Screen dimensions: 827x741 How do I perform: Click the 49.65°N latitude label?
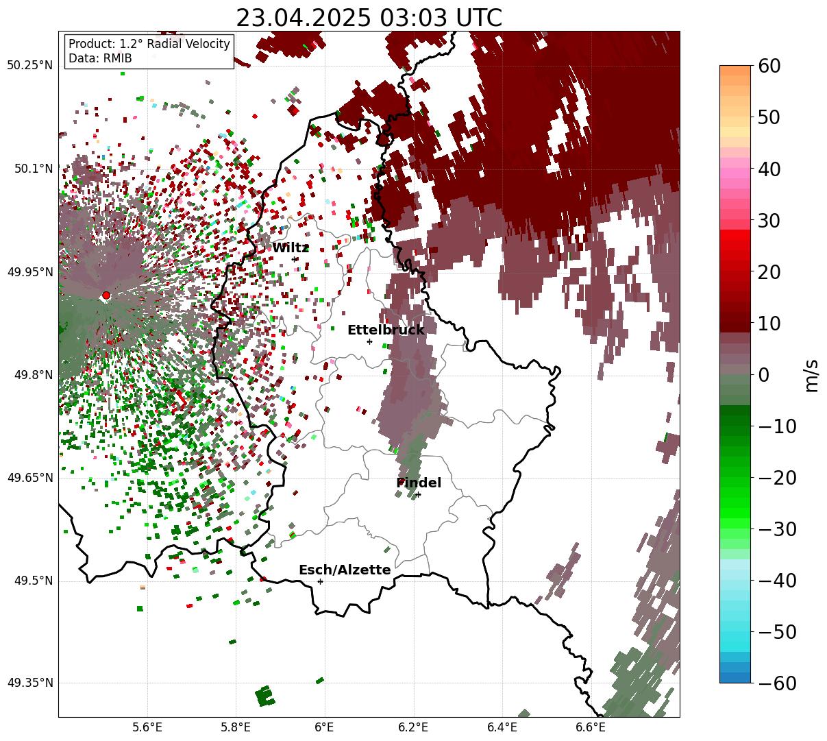30,478
